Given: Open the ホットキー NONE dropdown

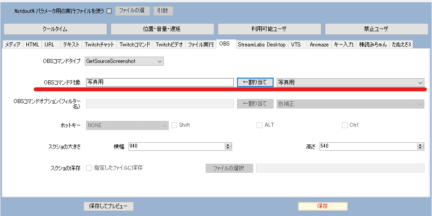Looking at the screenshot, I should tap(127, 125).
